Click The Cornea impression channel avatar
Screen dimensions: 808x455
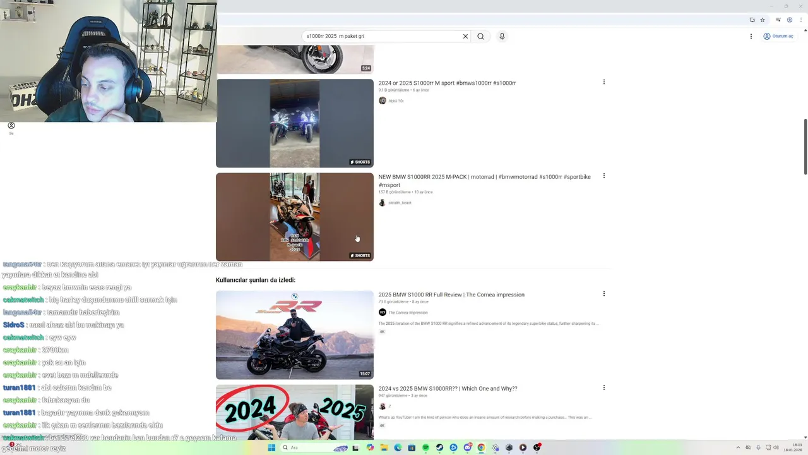click(383, 312)
